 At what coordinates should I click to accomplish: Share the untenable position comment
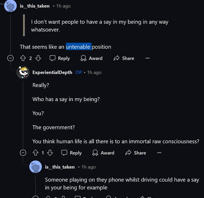point(124,58)
